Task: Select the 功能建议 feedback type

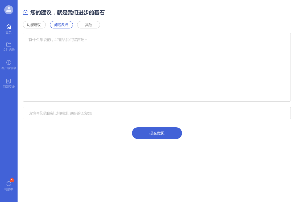Action: coord(34,25)
